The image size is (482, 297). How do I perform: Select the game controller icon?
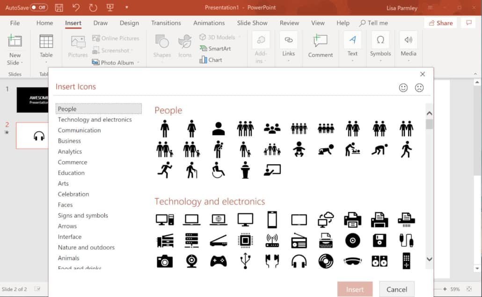[219, 261]
